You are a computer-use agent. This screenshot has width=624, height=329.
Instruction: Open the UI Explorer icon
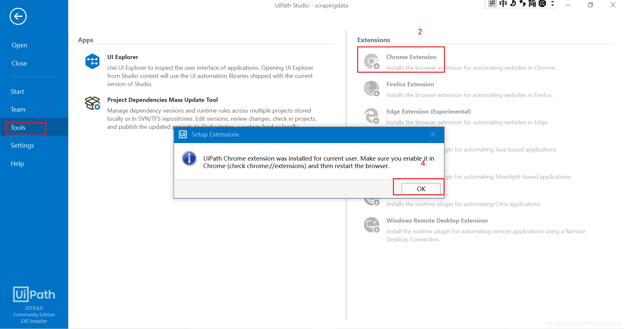pyautogui.click(x=92, y=61)
